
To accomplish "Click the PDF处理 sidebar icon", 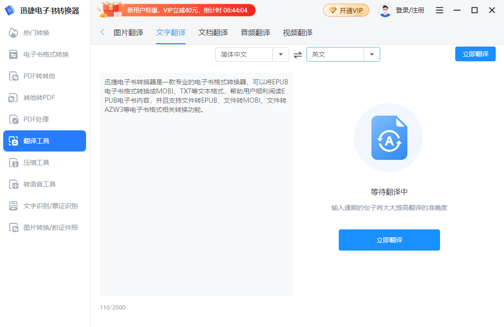I will tap(13, 119).
